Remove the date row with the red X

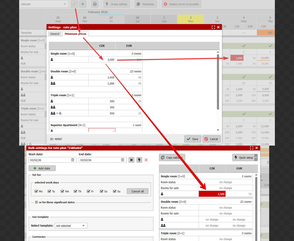(146, 160)
